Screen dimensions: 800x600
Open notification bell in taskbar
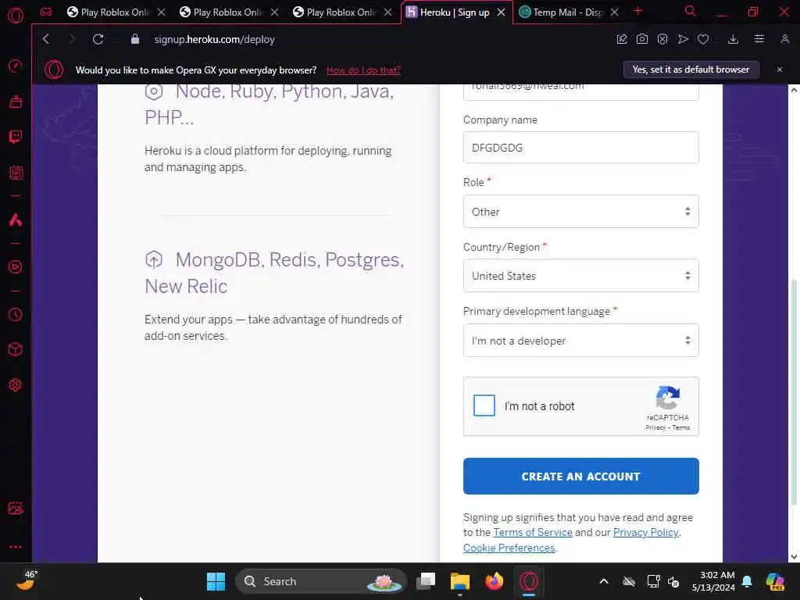(747, 581)
